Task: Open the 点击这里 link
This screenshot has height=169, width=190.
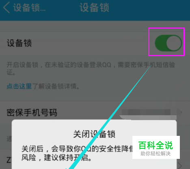Action: pyautogui.click(x=19, y=86)
